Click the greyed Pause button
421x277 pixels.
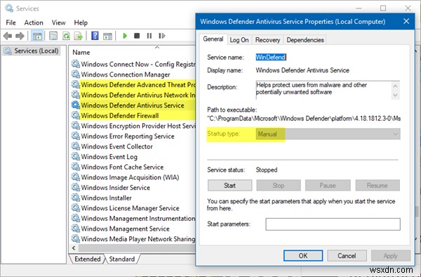[x=328, y=186]
